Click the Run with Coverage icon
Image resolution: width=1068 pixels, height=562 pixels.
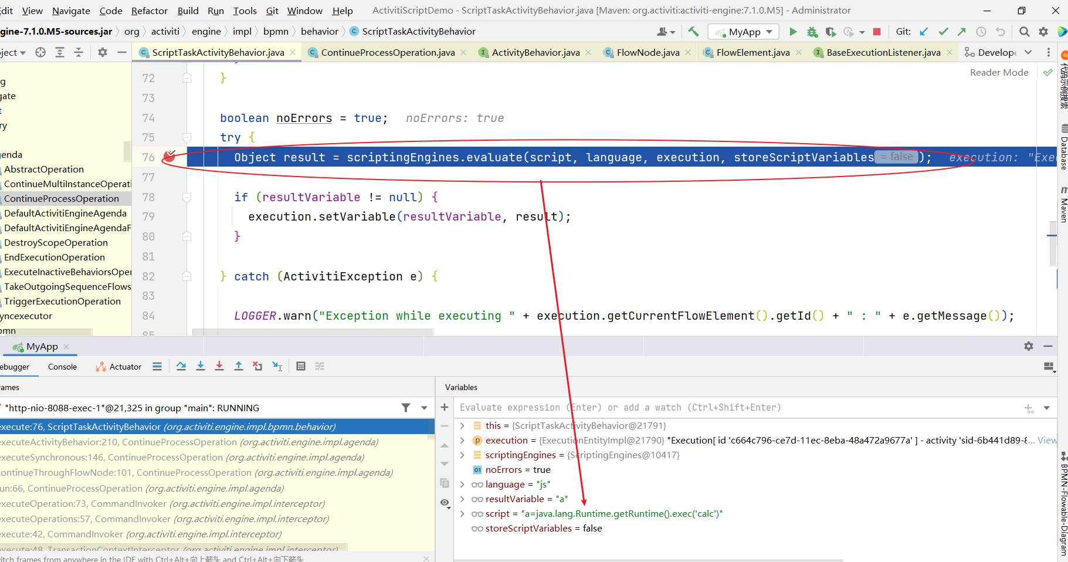[830, 32]
